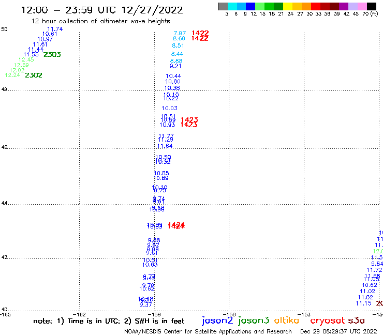Select the wave height value 10.97
The image size is (383, 336).
45,39
